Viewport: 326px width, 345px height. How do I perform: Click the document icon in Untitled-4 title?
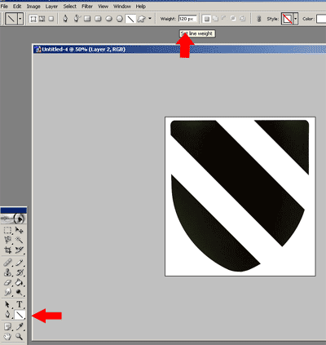click(x=38, y=49)
